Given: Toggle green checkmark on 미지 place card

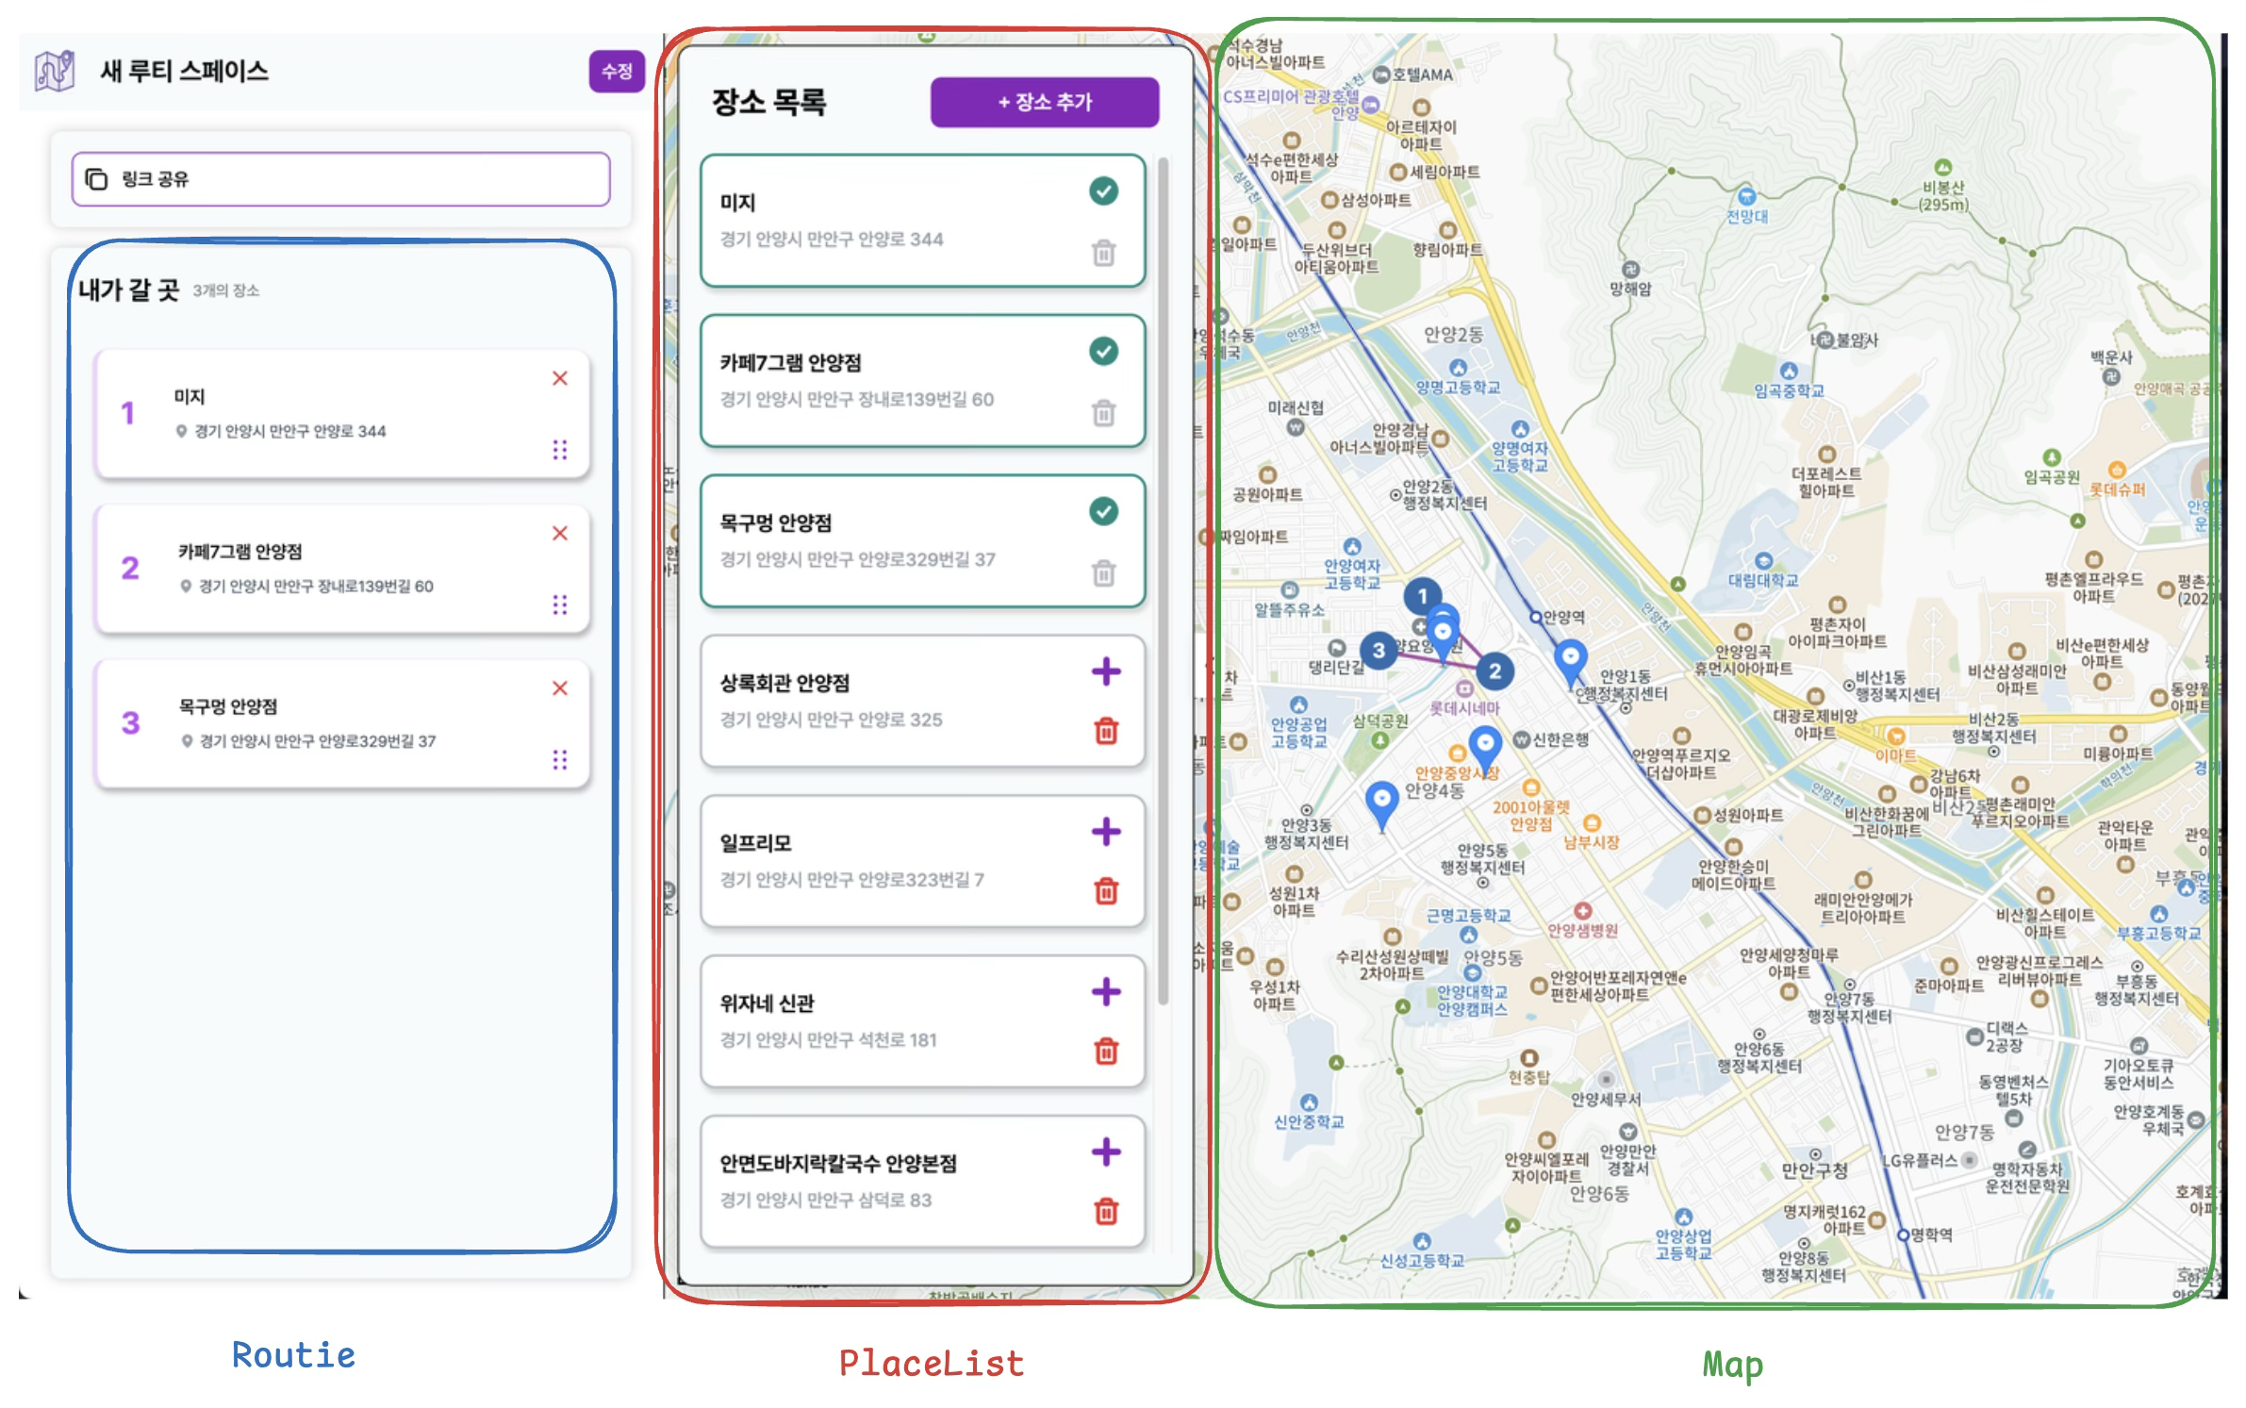Looking at the screenshot, I should point(1103,191).
